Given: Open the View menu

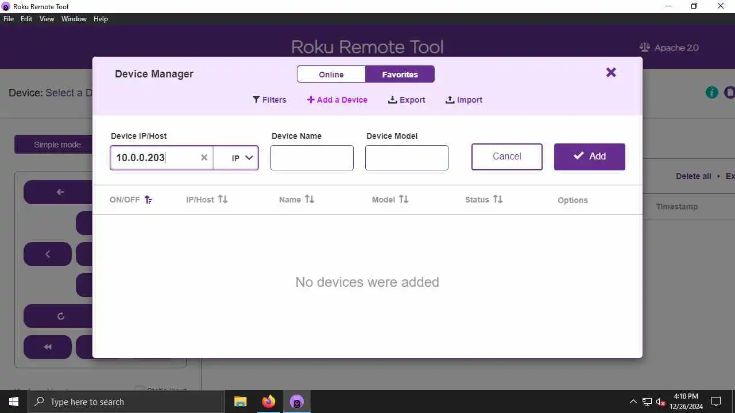Looking at the screenshot, I should point(47,19).
